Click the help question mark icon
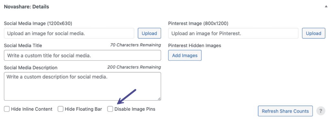Viewport: 331px width, 121px height. (x=321, y=111)
